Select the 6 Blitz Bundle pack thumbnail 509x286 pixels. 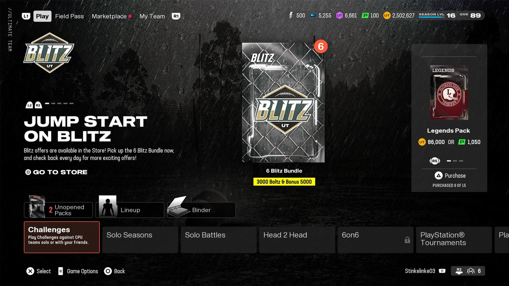pos(283,103)
